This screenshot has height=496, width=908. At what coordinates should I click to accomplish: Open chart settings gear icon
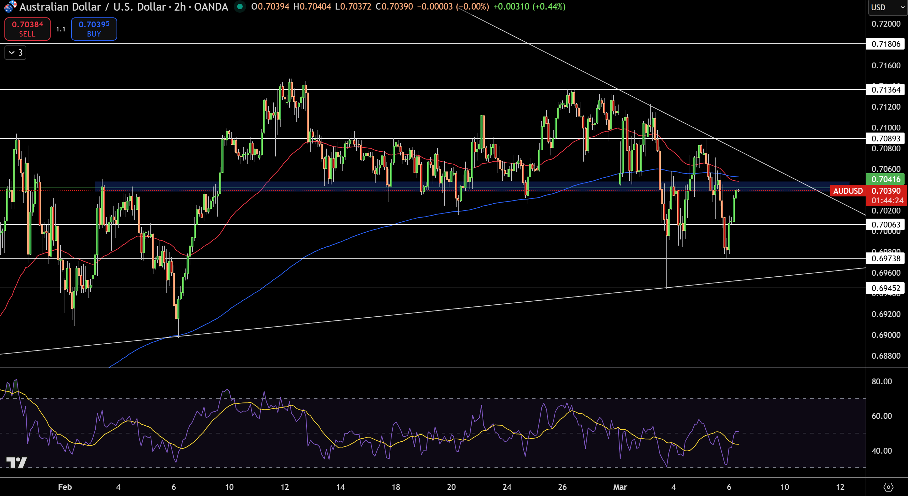click(x=888, y=487)
